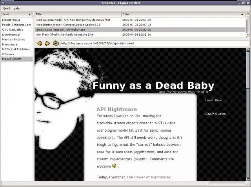This screenshot has width=251, height=187.
Task: Open the John Fleck Partly About the Bike row
Action: point(140,34)
